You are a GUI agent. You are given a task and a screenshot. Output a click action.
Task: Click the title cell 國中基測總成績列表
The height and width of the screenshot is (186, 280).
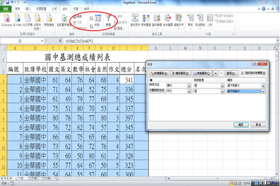point(78,57)
